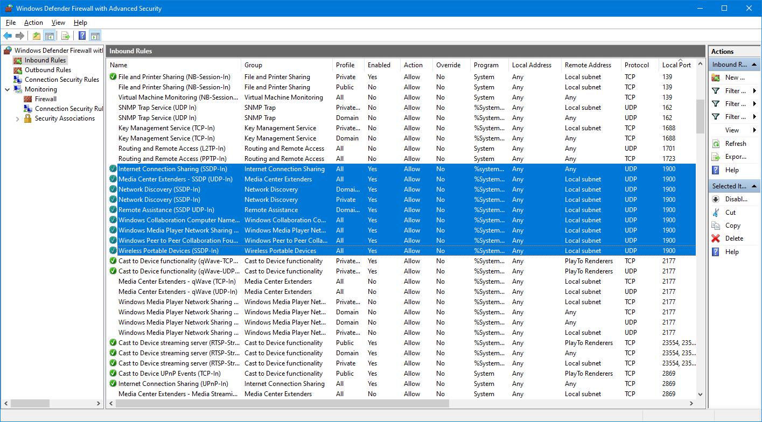762x422 pixels.
Task: Open the View menu in menu bar
Action: point(58,23)
